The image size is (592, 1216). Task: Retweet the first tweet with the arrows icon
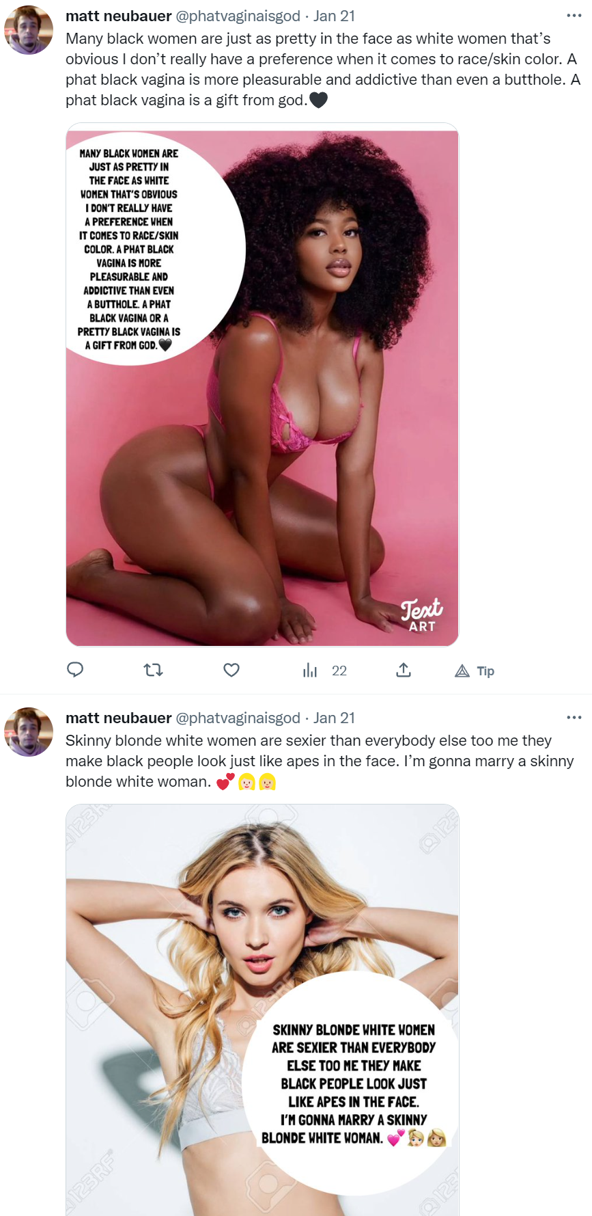(x=154, y=670)
